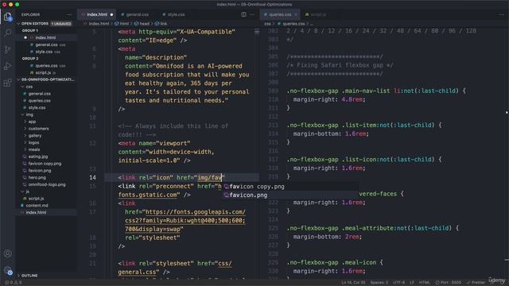Click the split editor right icon
The image size is (509, 286).
coord(243,14)
